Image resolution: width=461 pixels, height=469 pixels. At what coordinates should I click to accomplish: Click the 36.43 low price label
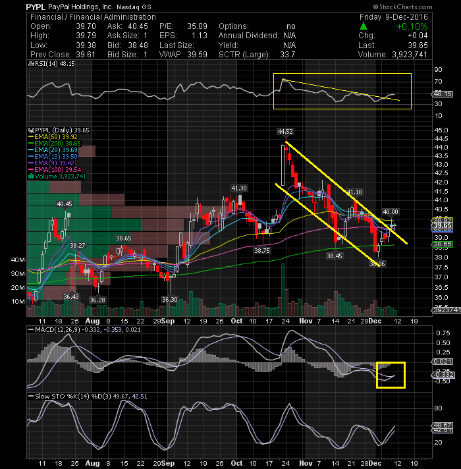pos(71,296)
